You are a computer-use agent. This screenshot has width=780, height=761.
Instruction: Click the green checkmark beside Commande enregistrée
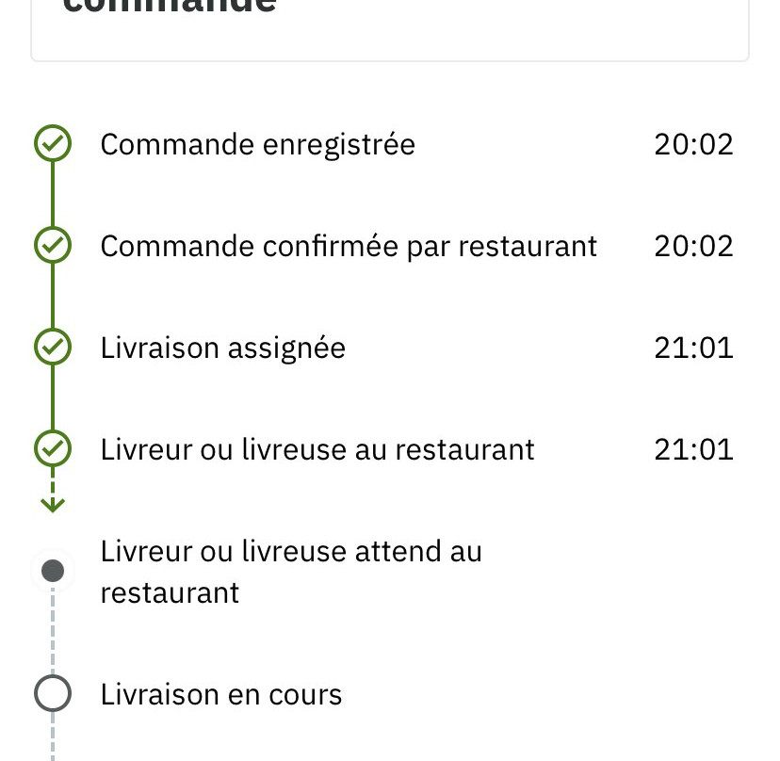tap(53, 144)
